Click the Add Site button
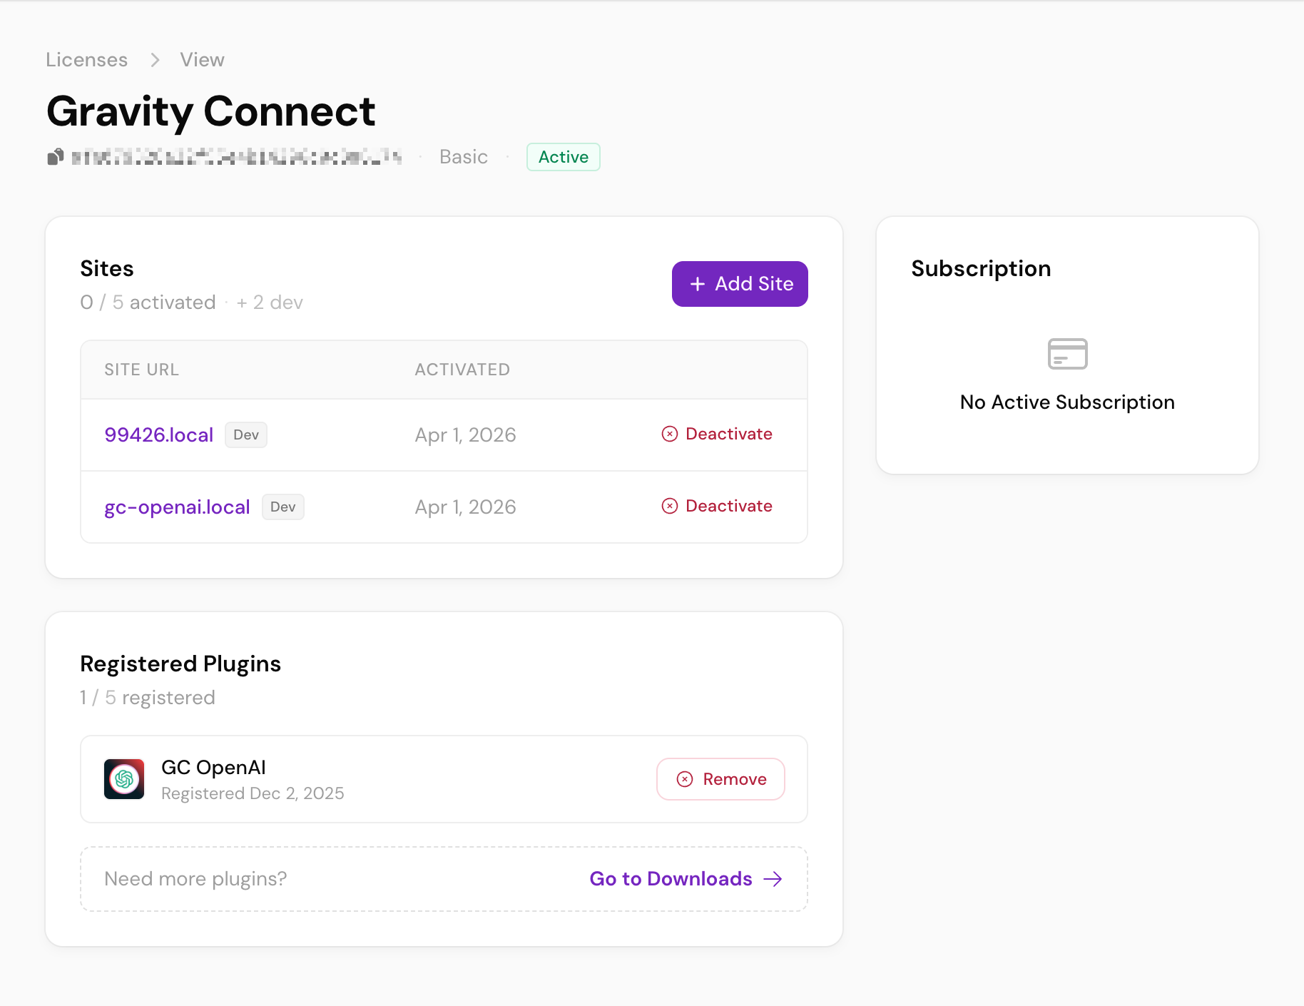Image resolution: width=1304 pixels, height=1006 pixels. tap(740, 284)
